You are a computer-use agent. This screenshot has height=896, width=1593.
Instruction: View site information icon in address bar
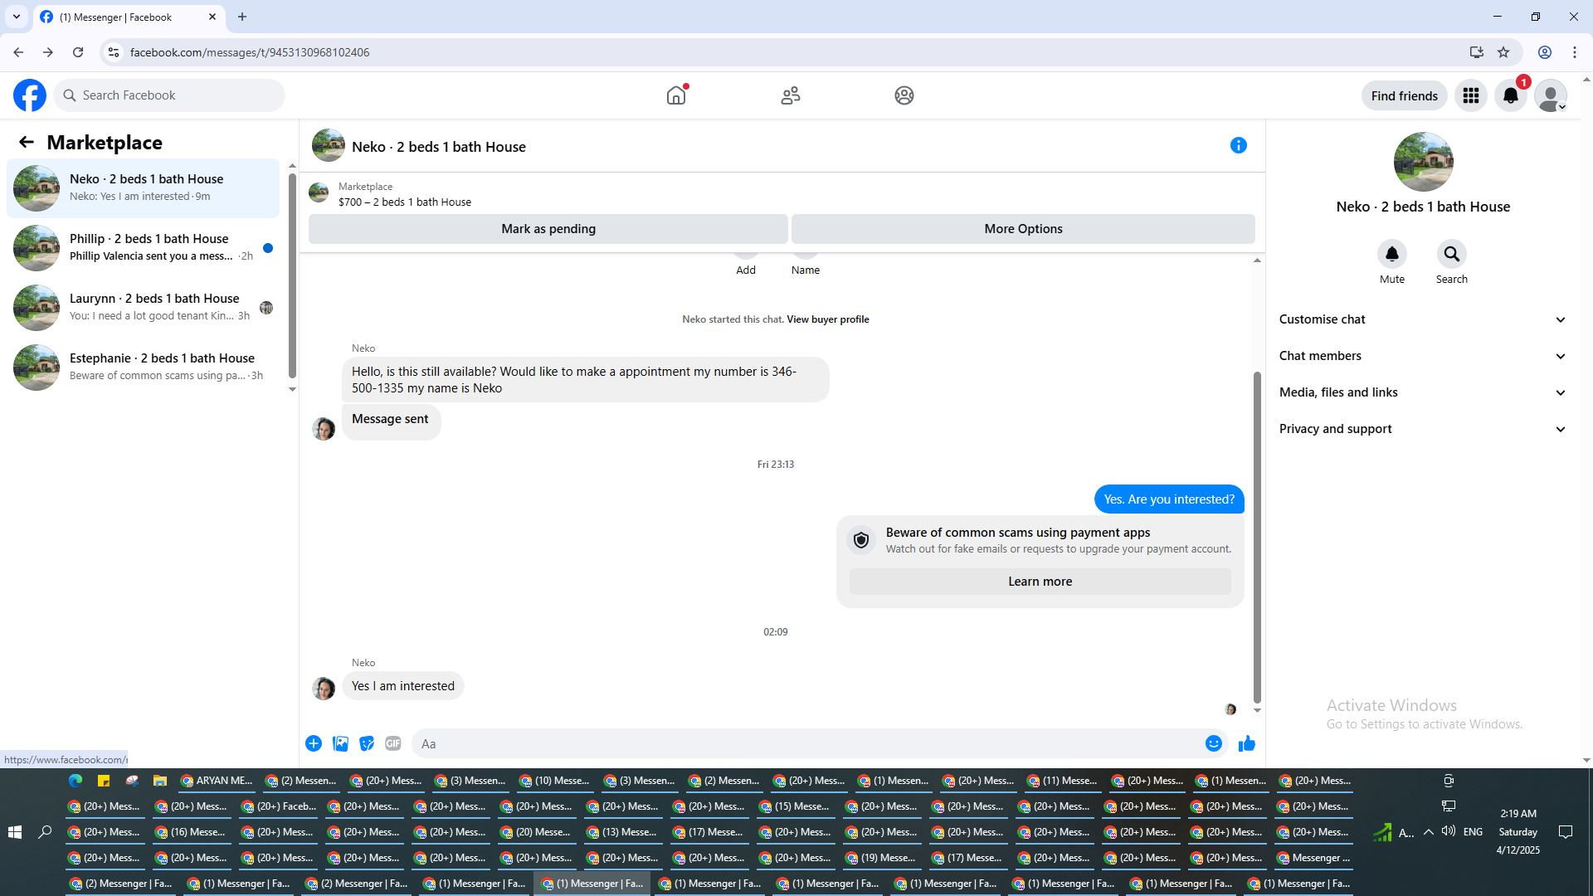tap(114, 52)
